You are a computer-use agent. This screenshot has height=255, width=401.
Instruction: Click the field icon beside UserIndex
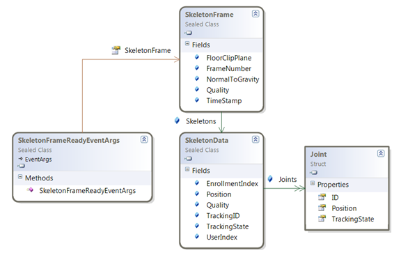[x=196, y=237]
